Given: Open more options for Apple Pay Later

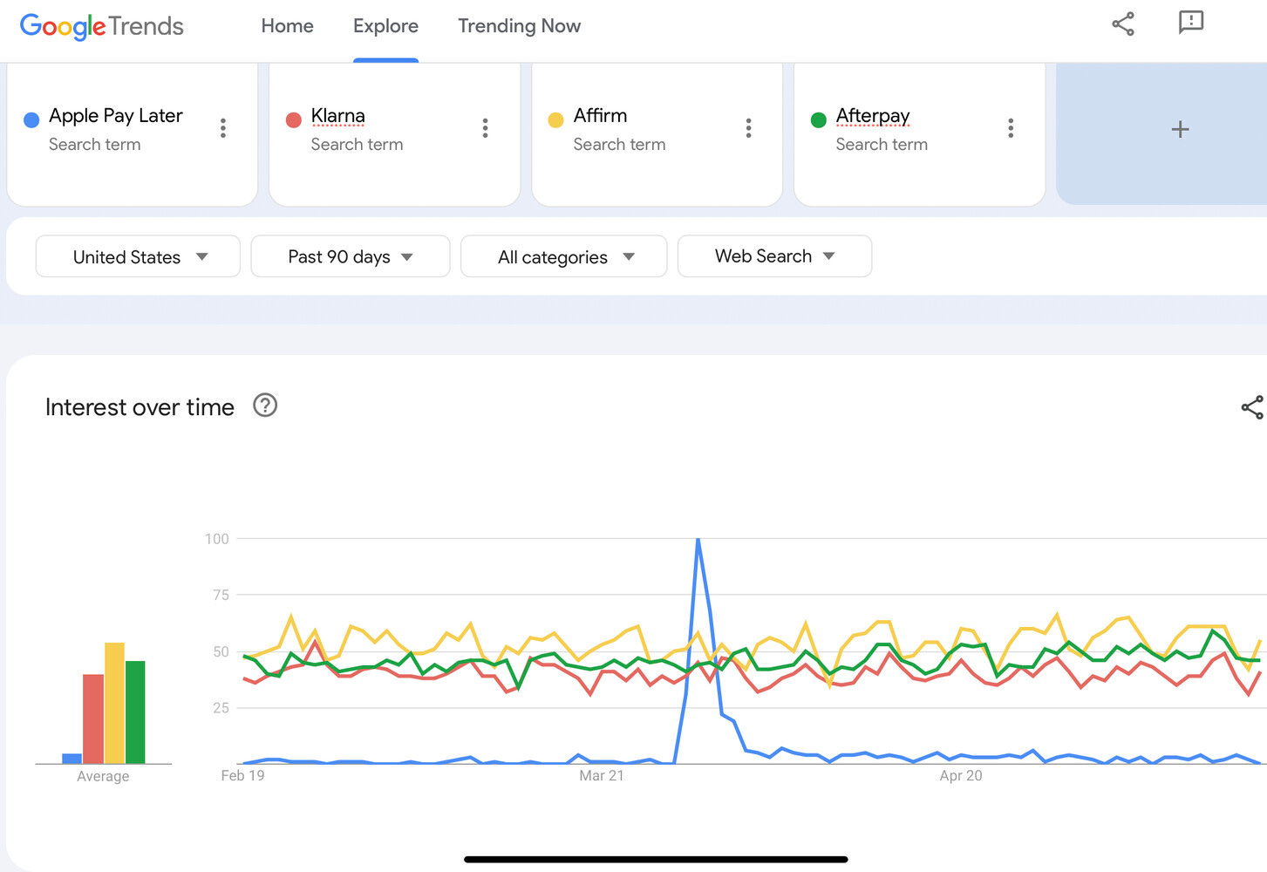Looking at the screenshot, I should [x=223, y=128].
